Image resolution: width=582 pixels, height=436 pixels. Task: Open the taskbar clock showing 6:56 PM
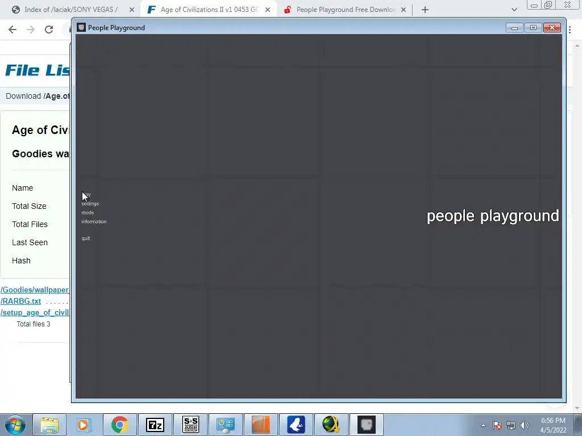[553, 425]
